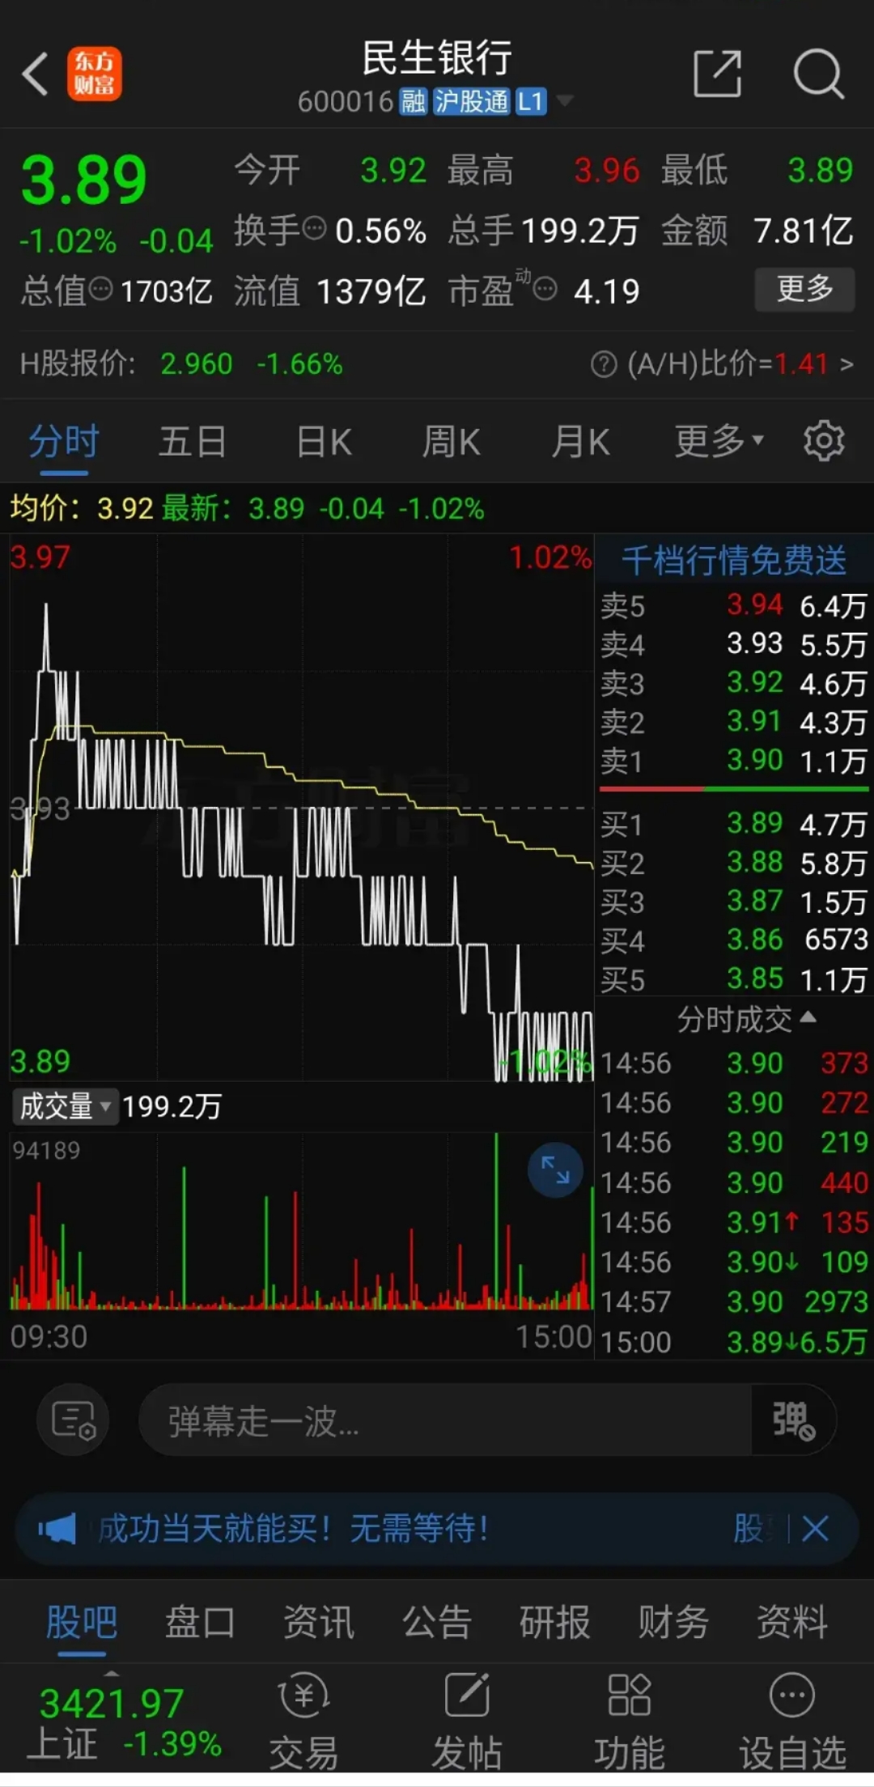
Task: Select 买5 order row at 3.85
Action: pos(734,979)
